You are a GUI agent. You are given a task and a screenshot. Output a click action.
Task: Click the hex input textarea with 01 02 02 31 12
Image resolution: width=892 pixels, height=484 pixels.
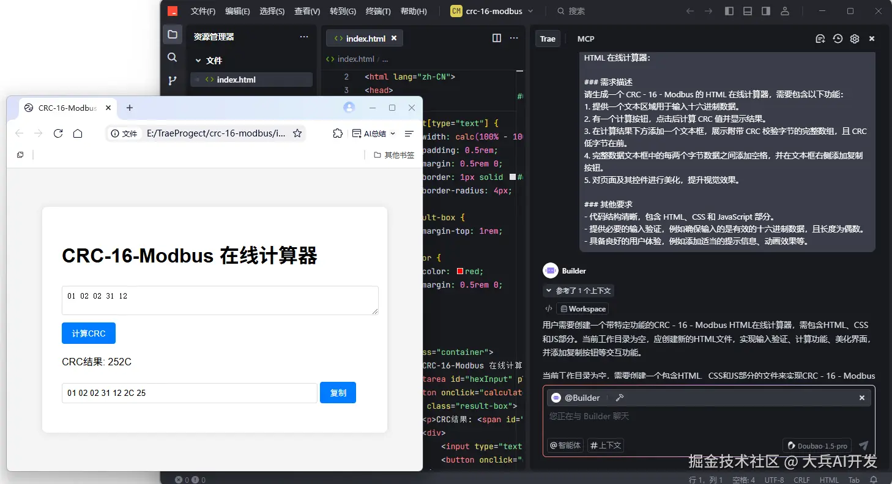[x=220, y=300]
